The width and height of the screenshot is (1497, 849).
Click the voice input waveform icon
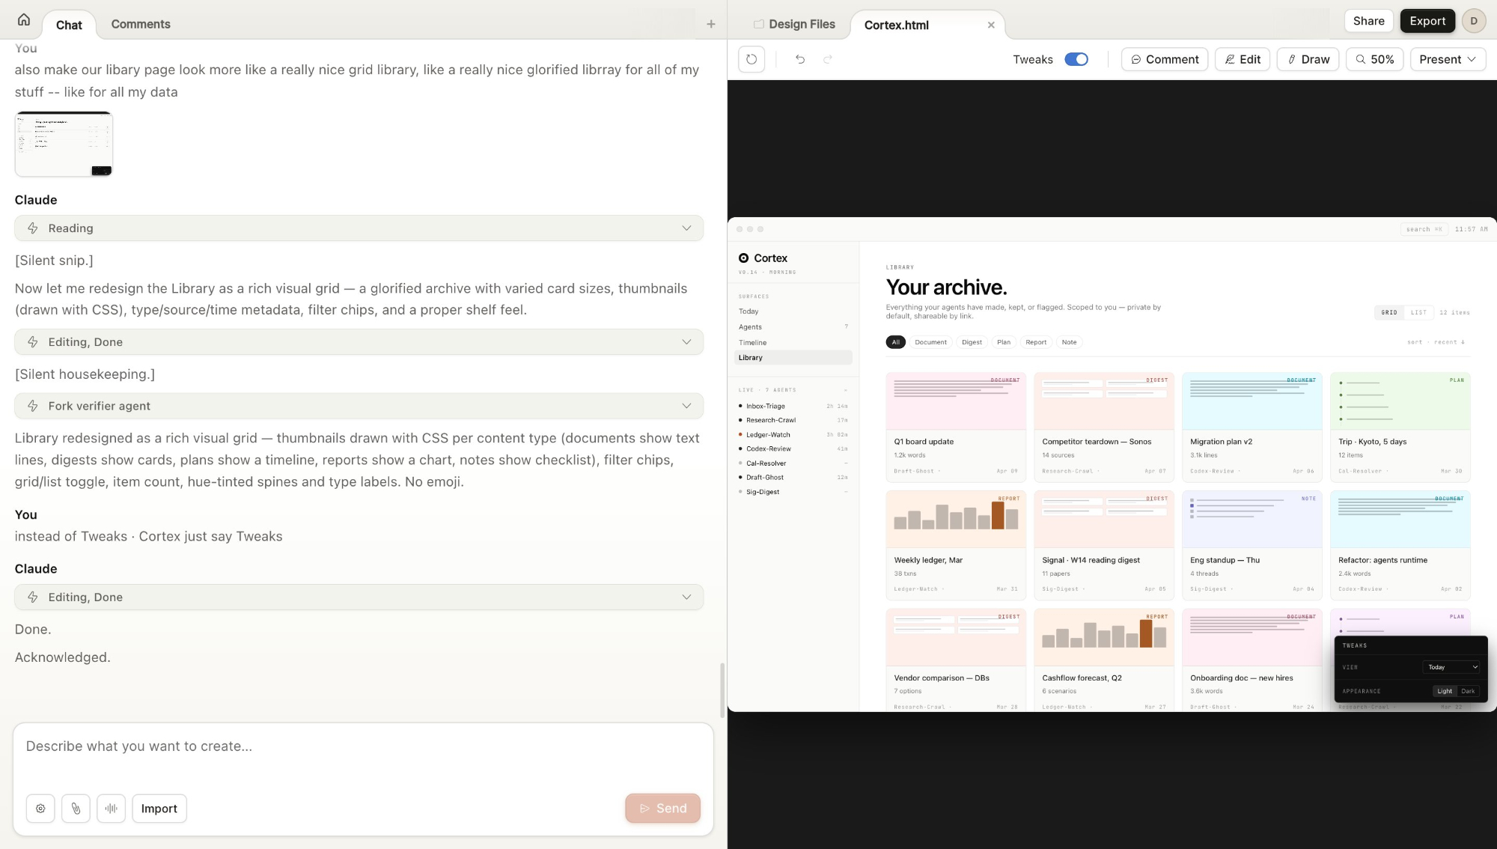click(x=112, y=809)
